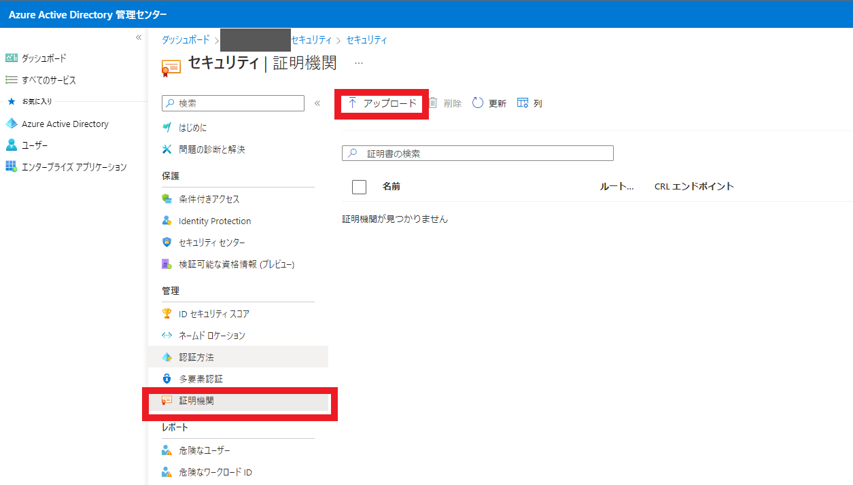Click the Identity Protection icon
The width and height of the screenshot is (853, 485).
167,221
